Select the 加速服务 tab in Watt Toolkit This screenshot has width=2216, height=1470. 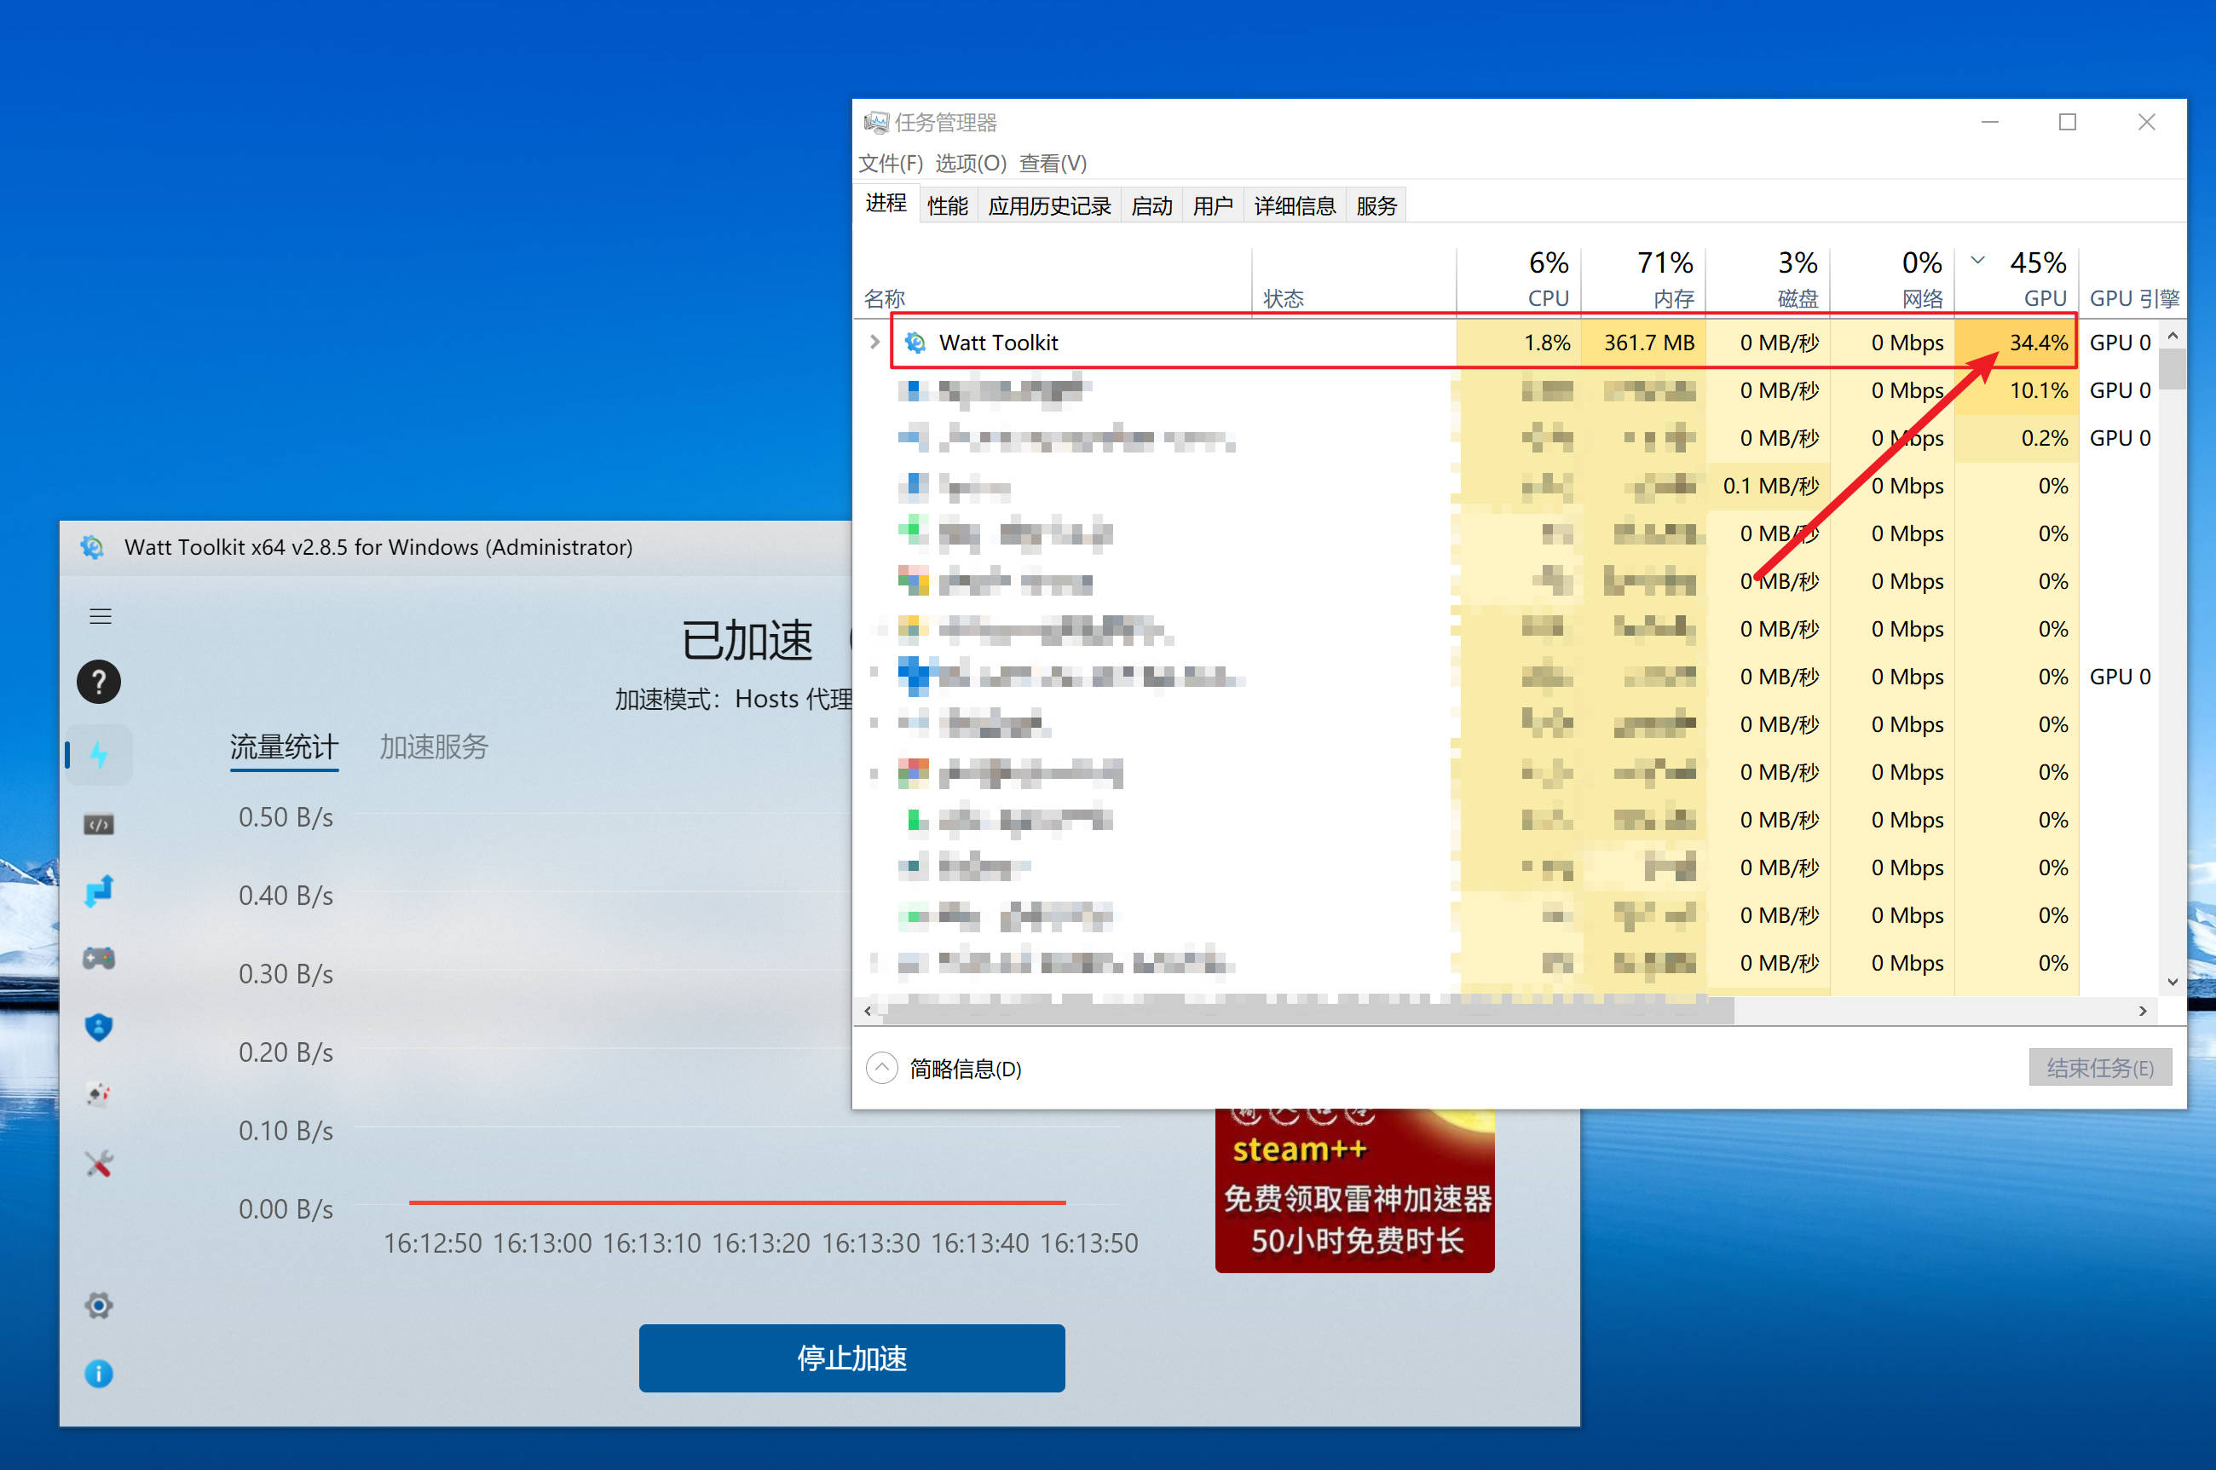click(x=433, y=747)
